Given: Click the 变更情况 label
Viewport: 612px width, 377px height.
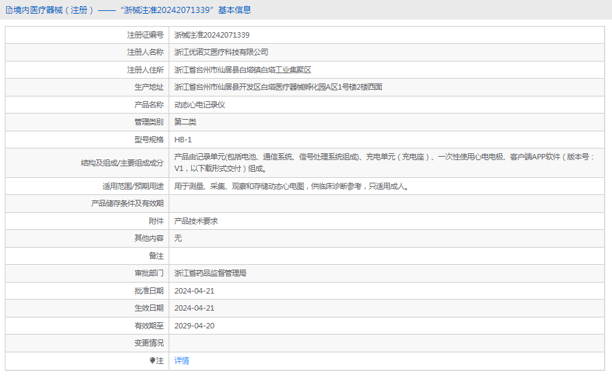Looking at the screenshot, I should point(149,343).
